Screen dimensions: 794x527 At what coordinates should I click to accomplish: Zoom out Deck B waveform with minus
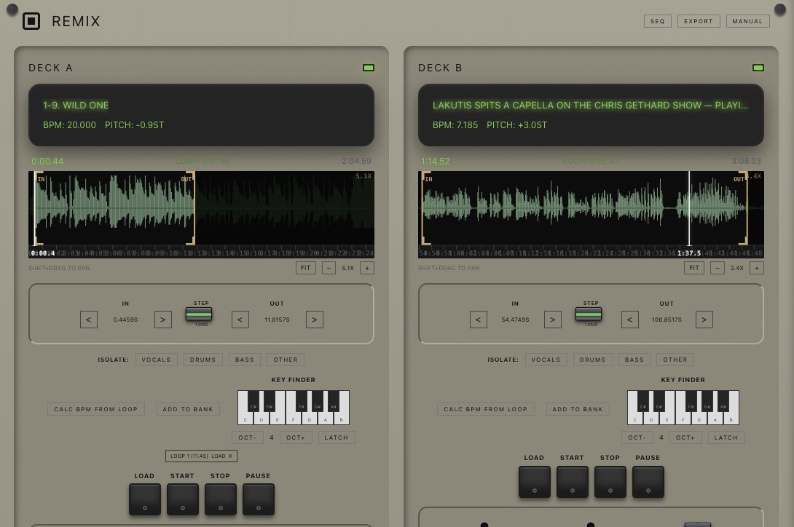tap(717, 268)
